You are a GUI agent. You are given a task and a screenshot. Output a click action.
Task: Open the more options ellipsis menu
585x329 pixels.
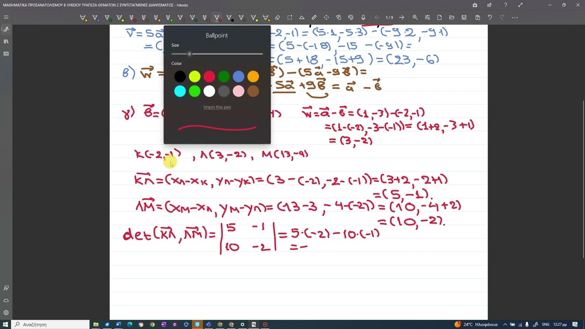pyautogui.click(x=515, y=17)
